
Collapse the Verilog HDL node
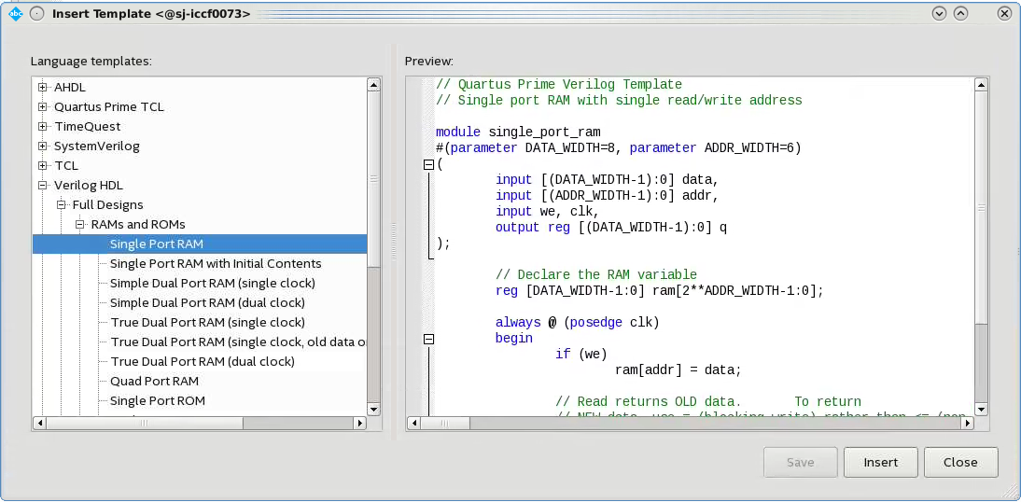tap(43, 185)
